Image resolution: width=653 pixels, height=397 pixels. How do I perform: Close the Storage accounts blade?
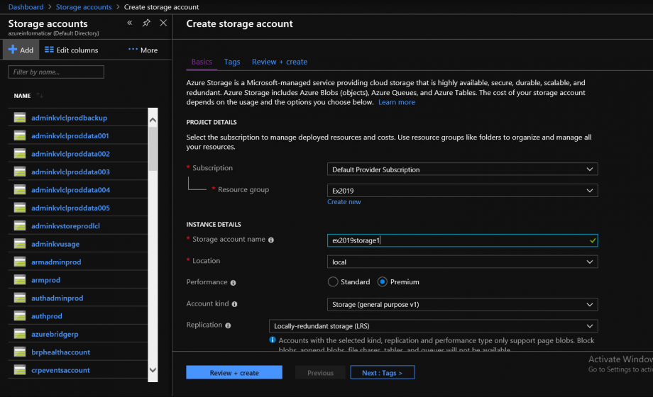pyautogui.click(x=163, y=23)
